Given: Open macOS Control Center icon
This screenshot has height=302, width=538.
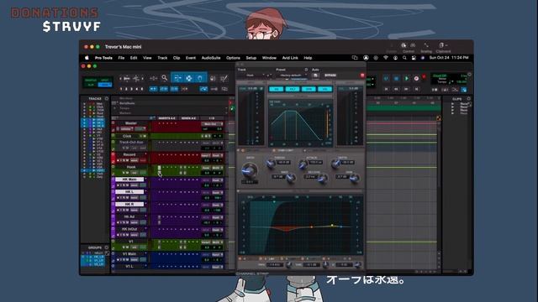Looking at the screenshot, I should pos(414,58).
